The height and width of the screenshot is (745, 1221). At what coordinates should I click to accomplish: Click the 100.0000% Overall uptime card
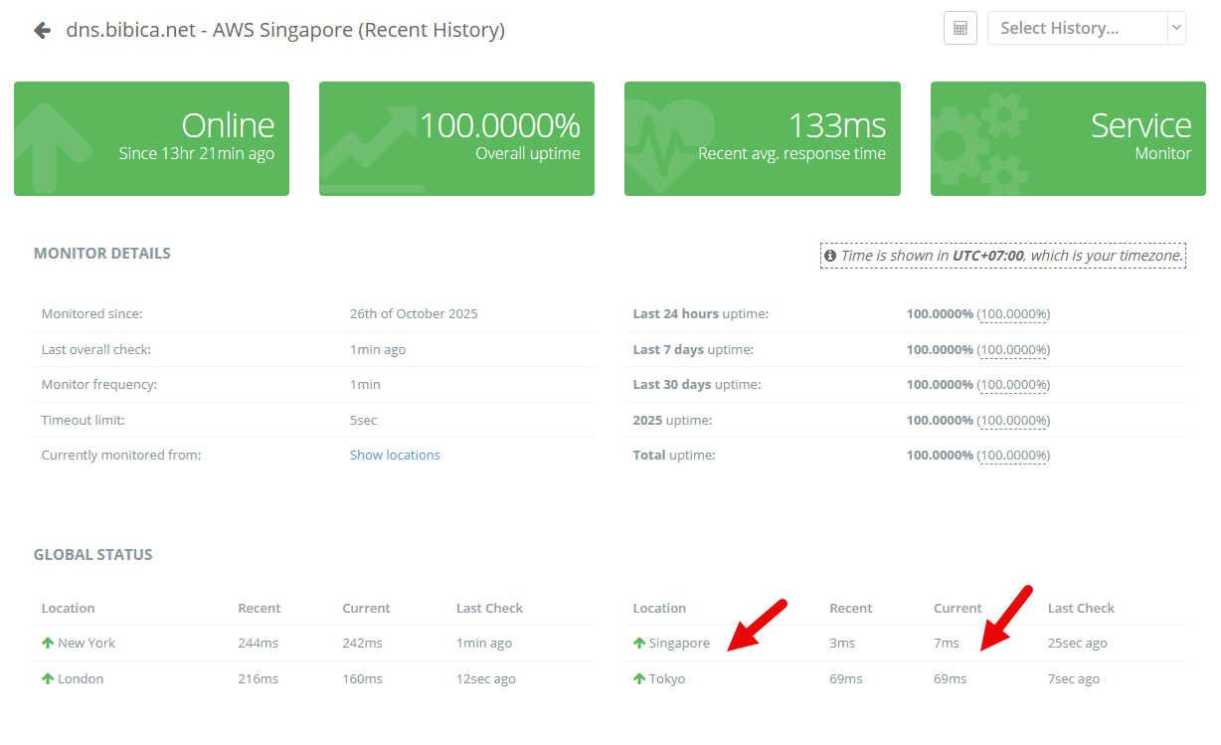click(x=456, y=138)
